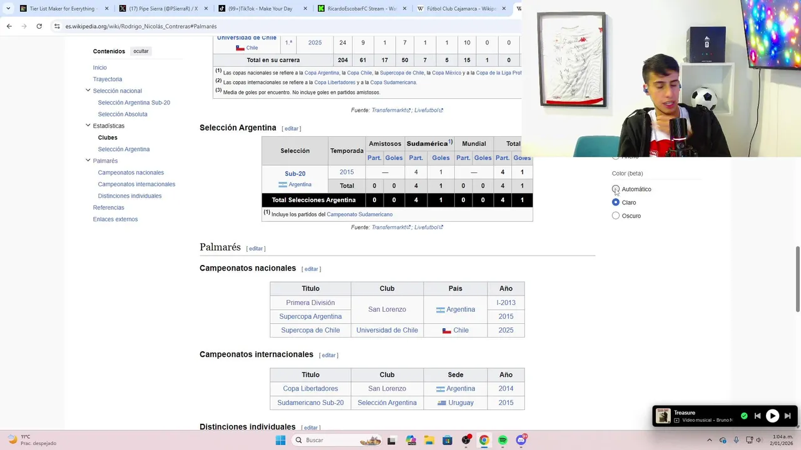Image resolution: width=801 pixels, height=450 pixels.
Task: Switch to the TikTok Make Your Day tab
Action: coord(262,9)
